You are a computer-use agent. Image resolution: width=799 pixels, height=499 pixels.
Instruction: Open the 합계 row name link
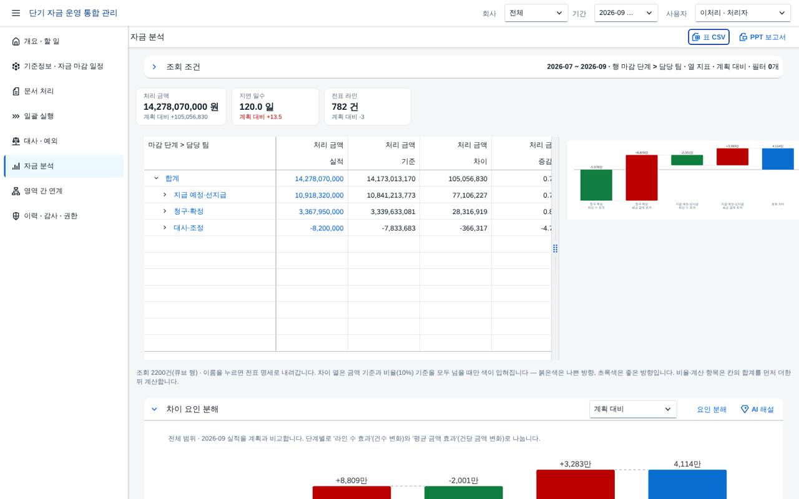click(172, 178)
